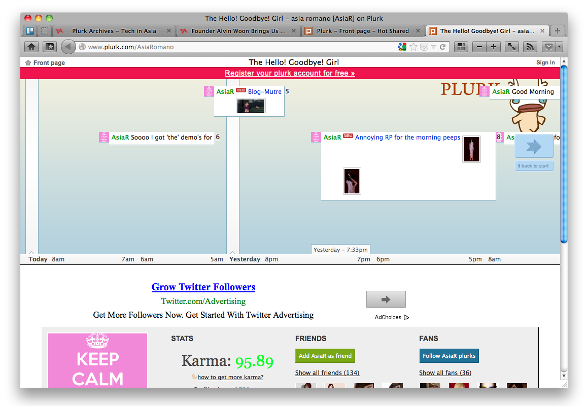Click the large blue right-arrow navigation icon
The image size is (588, 406).
click(x=533, y=146)
